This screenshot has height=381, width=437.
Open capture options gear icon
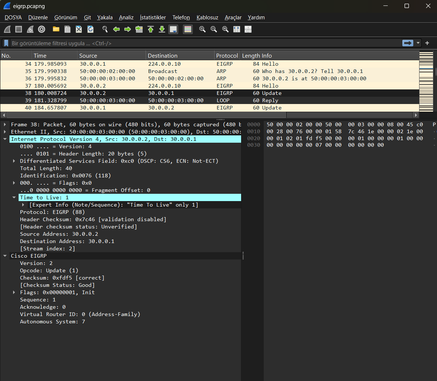pyautogui.click(x=42, y=29)
